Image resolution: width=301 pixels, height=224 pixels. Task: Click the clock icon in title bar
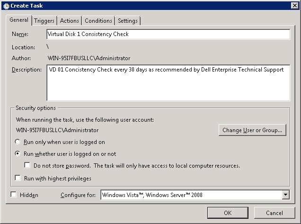(x=6, y=5)
